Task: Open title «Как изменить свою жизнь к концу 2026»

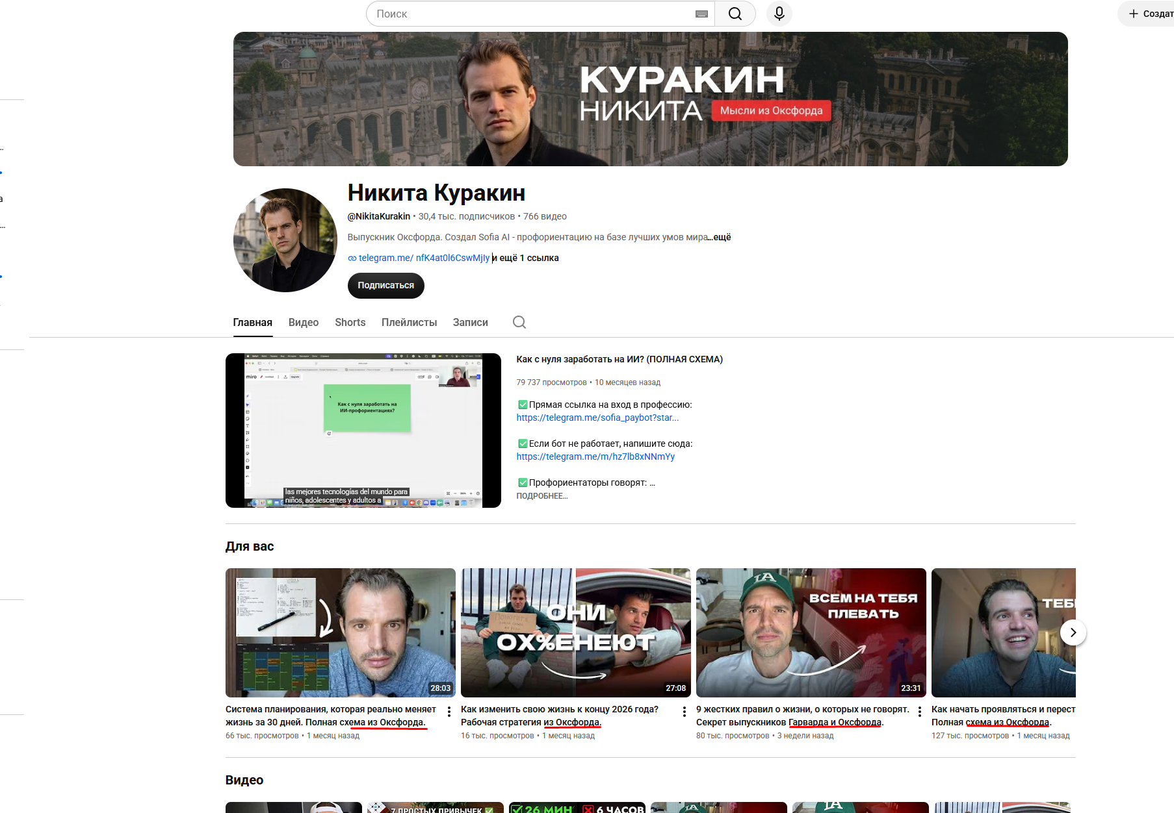Action: [560, 716]
